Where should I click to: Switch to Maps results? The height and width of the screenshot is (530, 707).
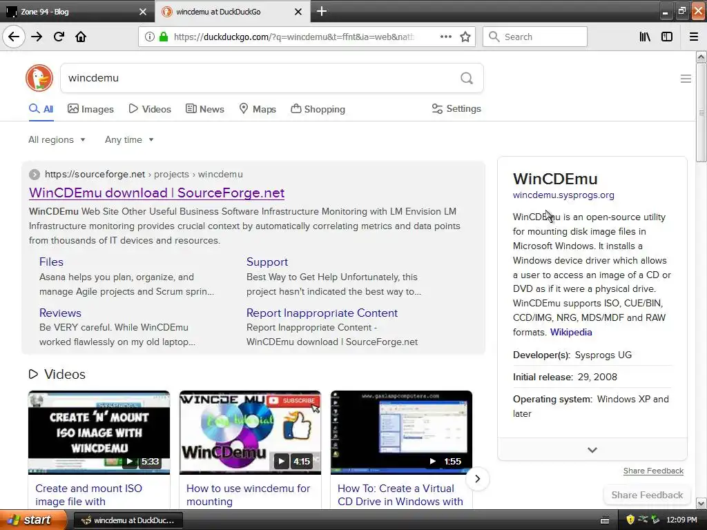coord(258,109)
